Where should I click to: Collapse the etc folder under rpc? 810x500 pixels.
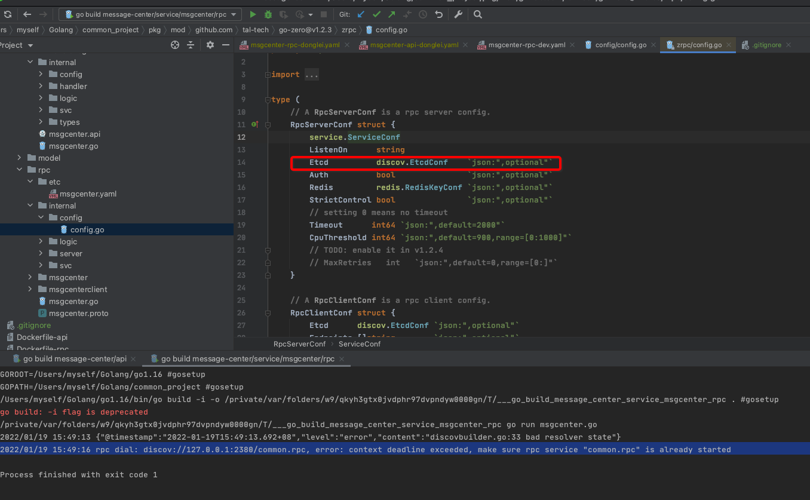click(x=30, y=182)
